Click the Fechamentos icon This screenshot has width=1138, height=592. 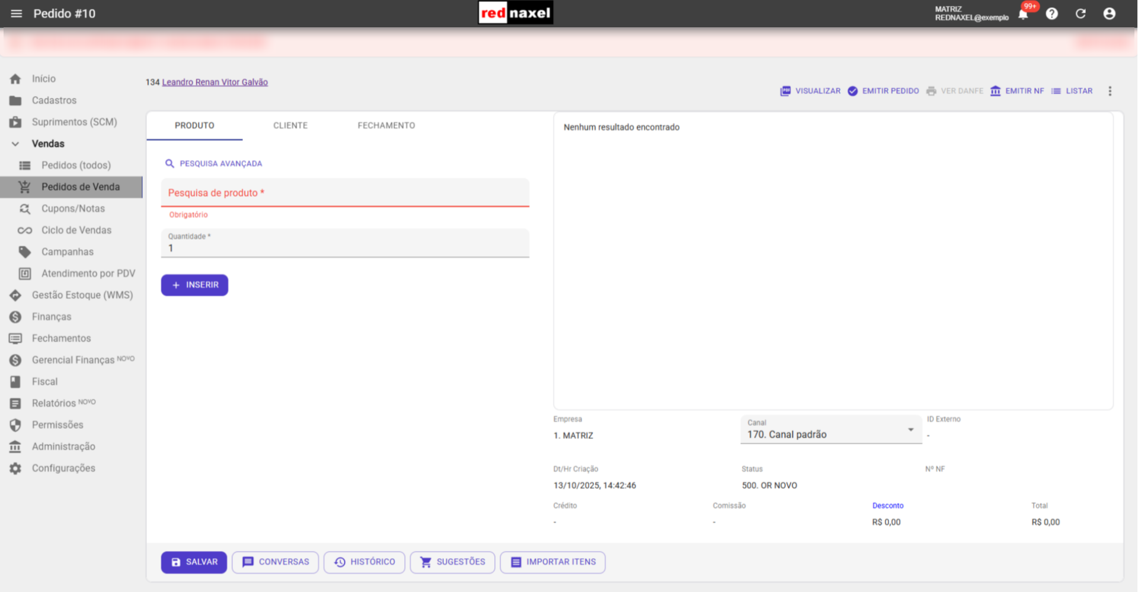(15, 339)
